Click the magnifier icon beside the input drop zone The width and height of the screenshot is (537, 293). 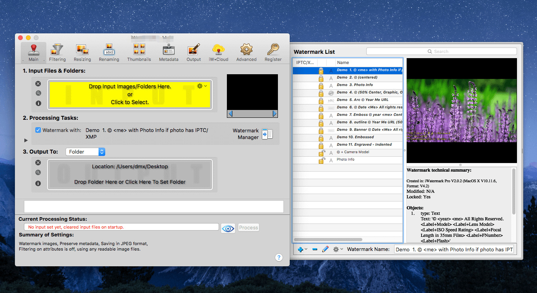tap(38, 93)
